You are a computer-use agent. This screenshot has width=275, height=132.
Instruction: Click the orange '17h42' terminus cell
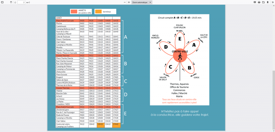117,125
